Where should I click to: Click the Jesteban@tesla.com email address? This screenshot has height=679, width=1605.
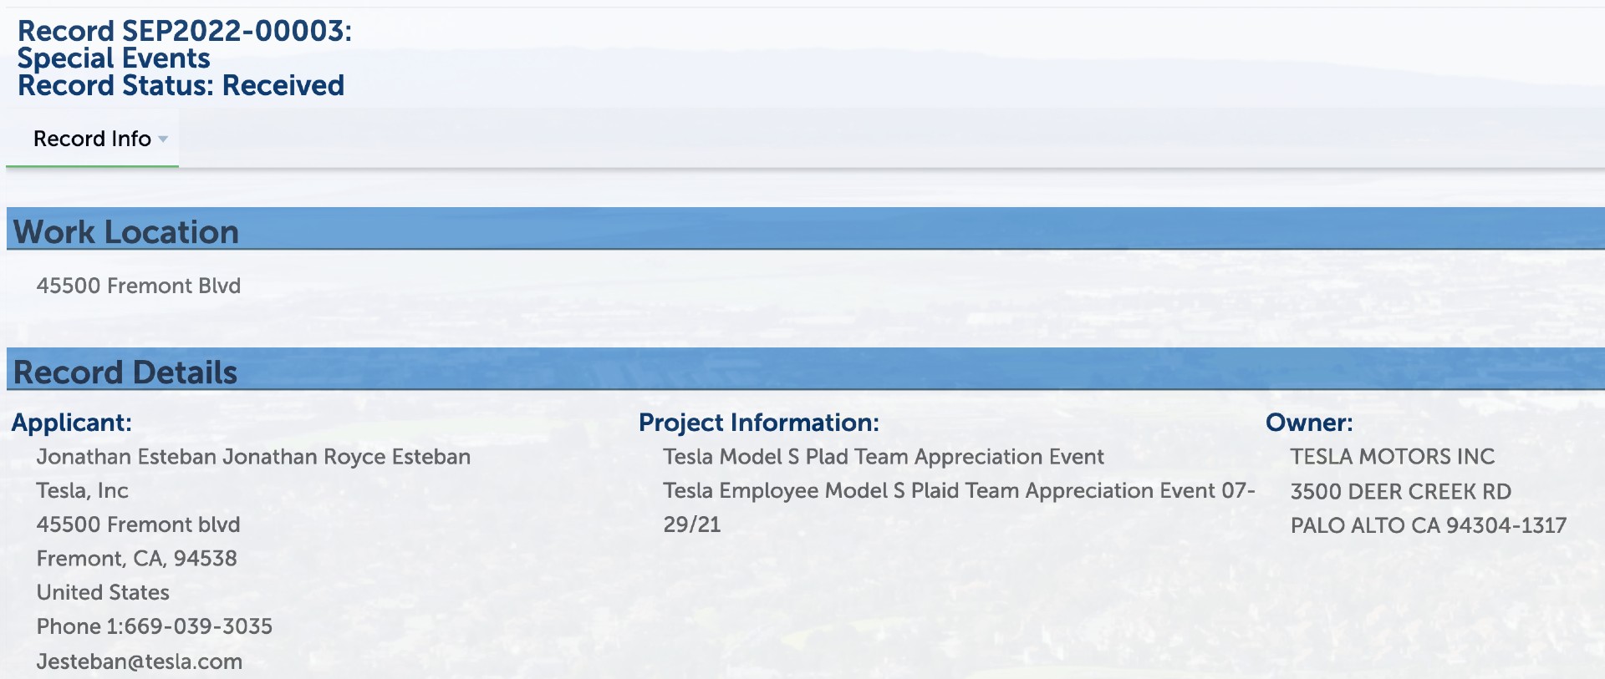pos(140,661)
